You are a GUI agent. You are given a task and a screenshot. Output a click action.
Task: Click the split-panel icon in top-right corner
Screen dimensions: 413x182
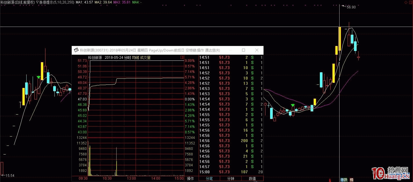point(410,2)
